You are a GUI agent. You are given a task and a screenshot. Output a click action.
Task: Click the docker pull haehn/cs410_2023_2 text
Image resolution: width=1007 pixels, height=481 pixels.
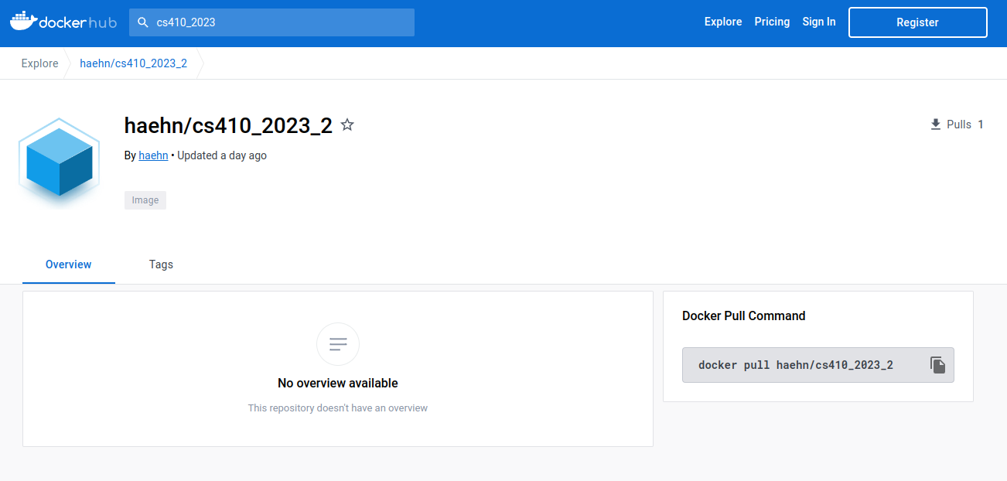click(796, 365)
